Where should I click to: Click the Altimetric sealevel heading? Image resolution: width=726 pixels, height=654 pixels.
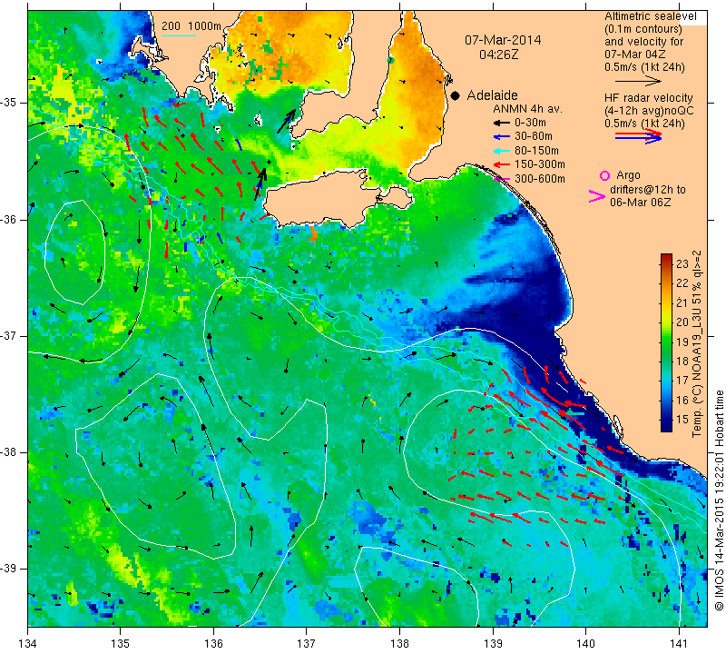651,16
